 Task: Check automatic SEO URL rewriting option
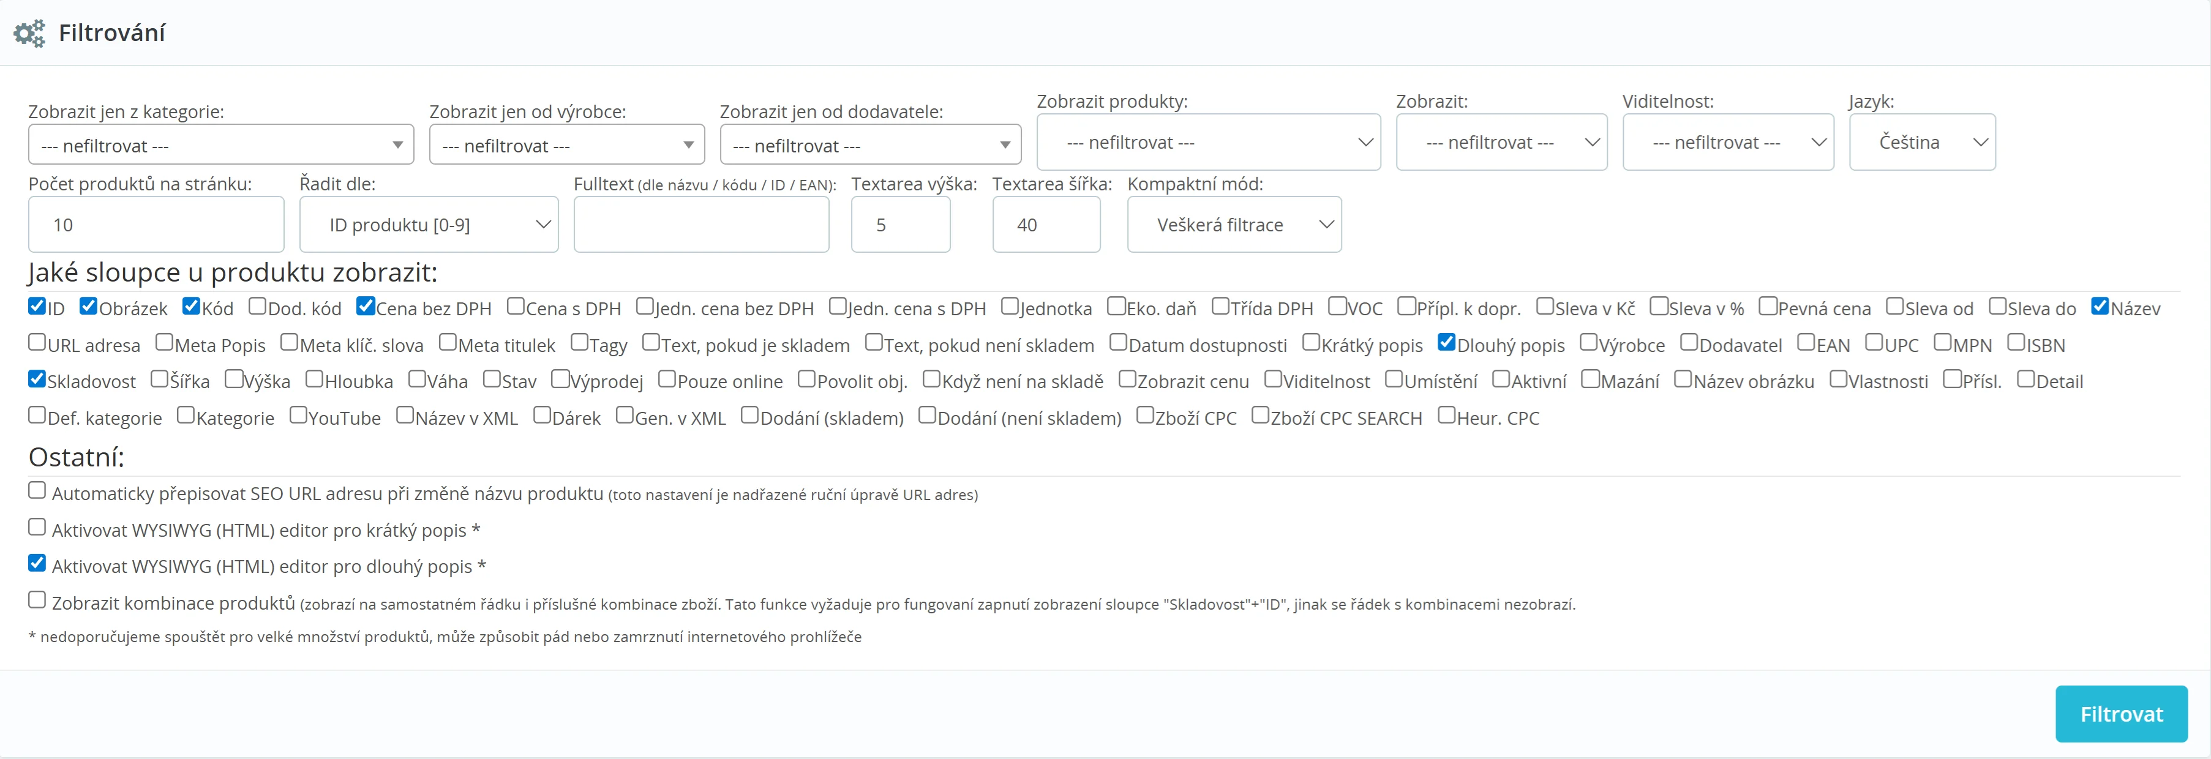pos(37,490)
